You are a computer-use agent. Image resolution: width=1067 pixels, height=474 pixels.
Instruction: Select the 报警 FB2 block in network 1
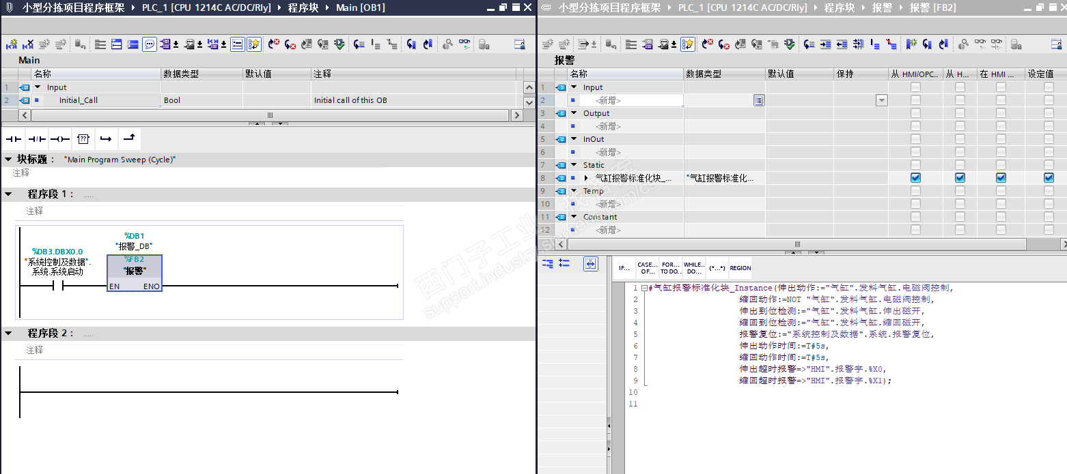[135, 273]
